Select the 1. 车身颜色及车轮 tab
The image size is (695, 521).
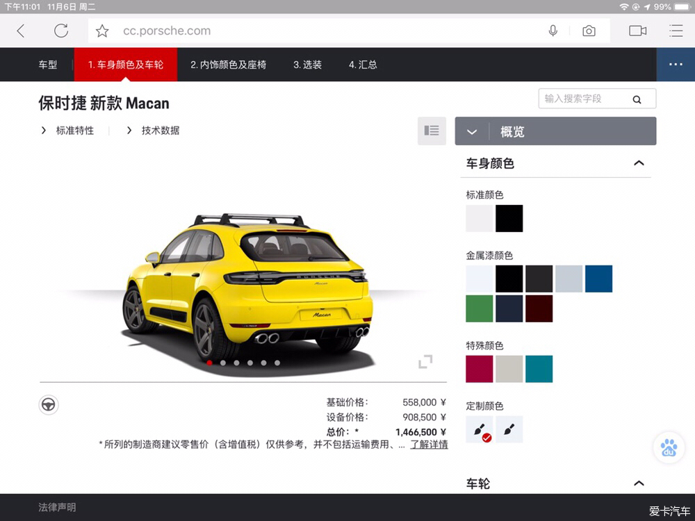pos(125,65)
